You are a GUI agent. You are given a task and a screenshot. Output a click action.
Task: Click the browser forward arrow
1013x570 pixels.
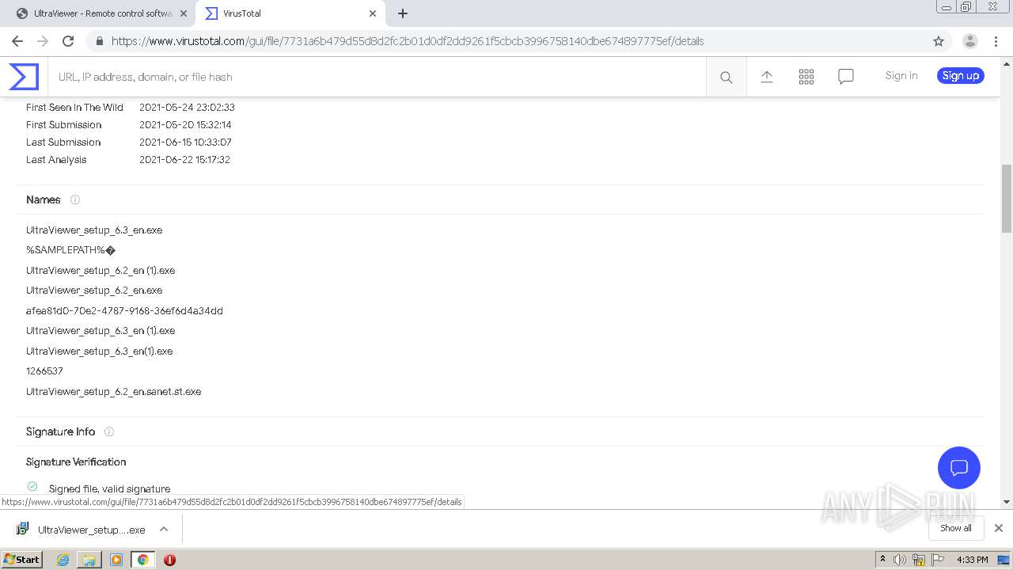click(x=43, y=41)
